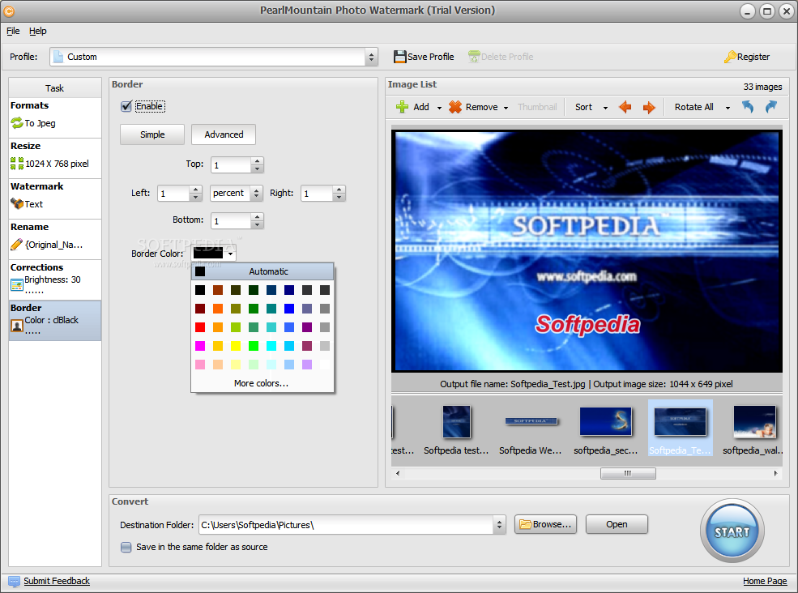
Task: Select the softpedia_sec... thumbnail
Action: click(606, 428)
